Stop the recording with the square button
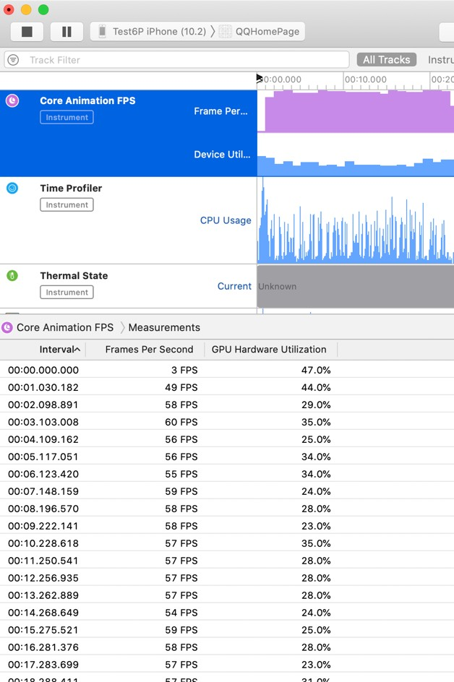This screenshot has width=454, height=682. [27, 32]
